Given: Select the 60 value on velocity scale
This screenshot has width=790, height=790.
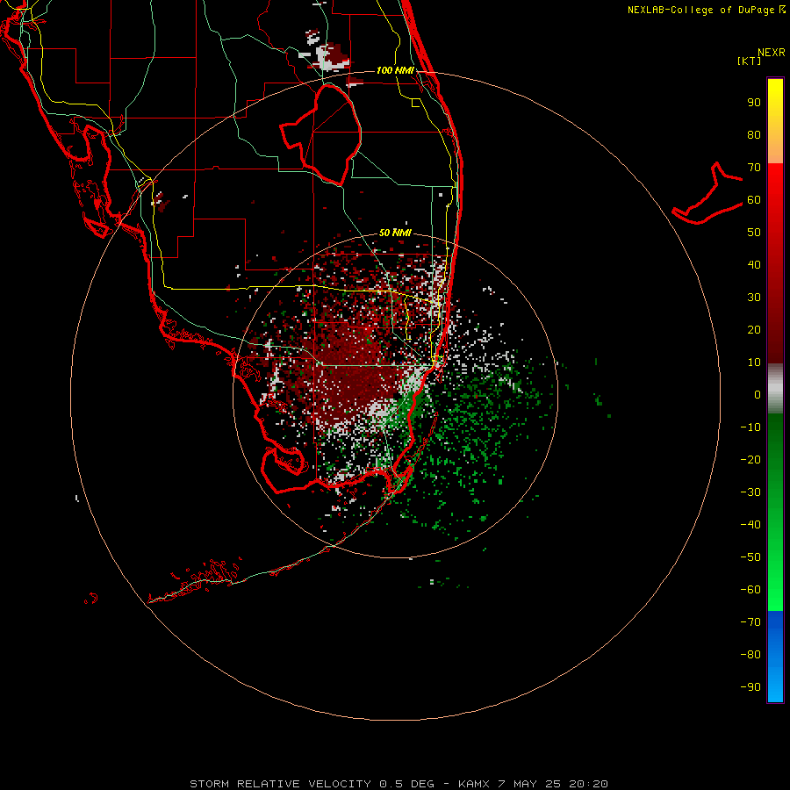Looking at the screenshot, I should [754, 200].
